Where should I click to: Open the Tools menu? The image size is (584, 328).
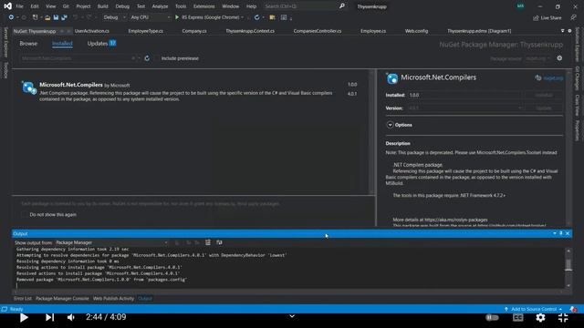click(x=181, y=6)
